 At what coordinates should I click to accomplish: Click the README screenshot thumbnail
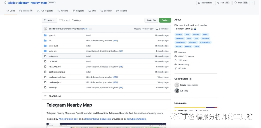point(106,125)
